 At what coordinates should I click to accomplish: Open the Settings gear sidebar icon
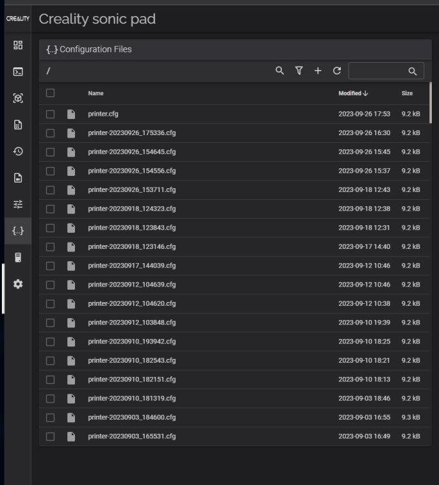pos(18,284)
